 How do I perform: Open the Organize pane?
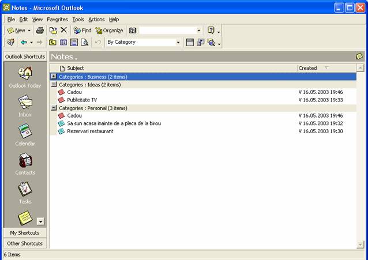(x=109, y=31)
